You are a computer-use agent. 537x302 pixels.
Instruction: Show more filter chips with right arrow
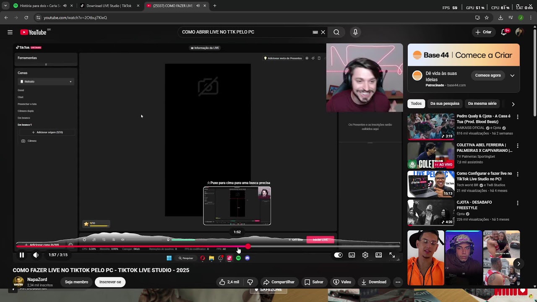513,104
